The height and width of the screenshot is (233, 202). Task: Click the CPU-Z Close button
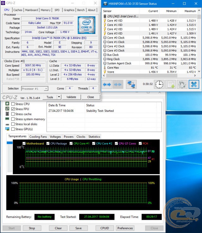click(91, 97)
